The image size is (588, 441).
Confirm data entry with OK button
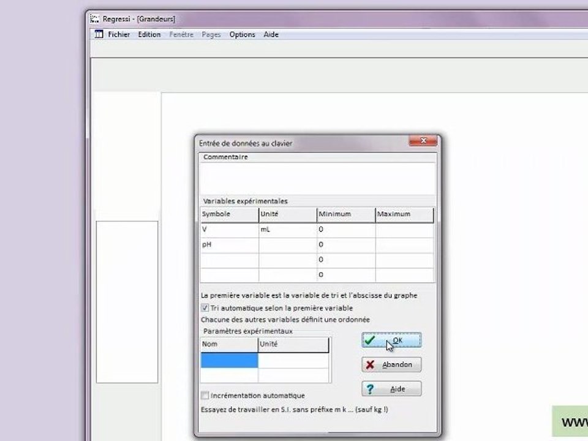click(391, 340)
